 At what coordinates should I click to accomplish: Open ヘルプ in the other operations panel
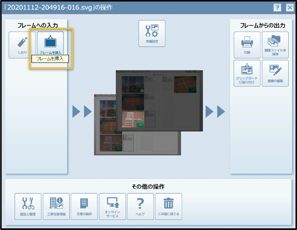(140, 206)
